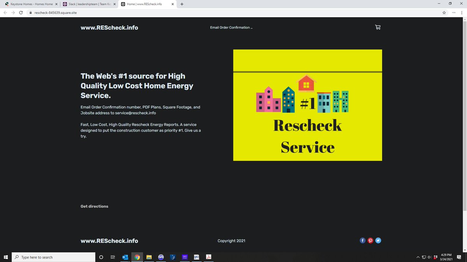This screenshot has width=467, height=262.
Task: Open the volume control in tray
Action: [x=429, y=257]
